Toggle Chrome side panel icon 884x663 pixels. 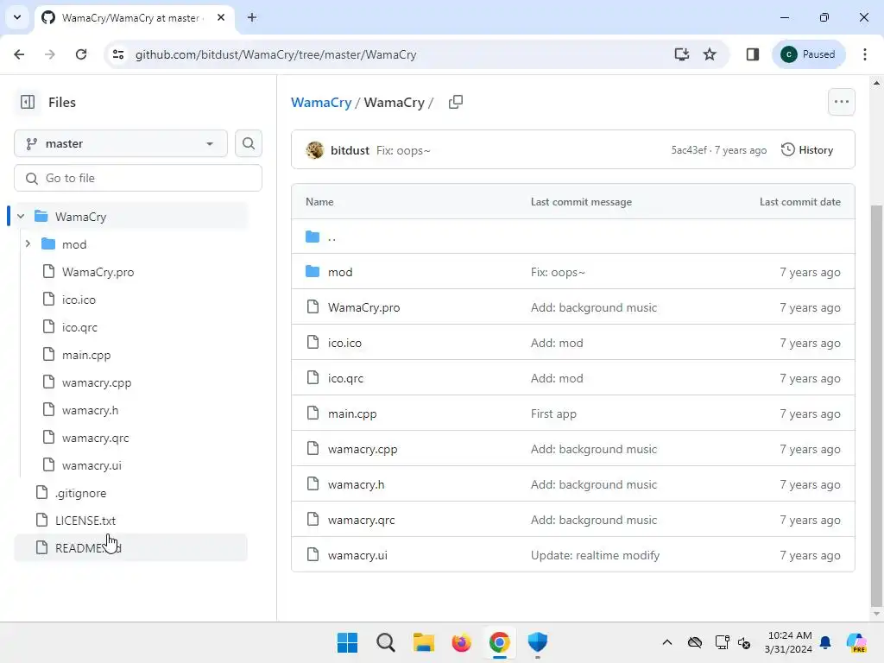(752, 54)
